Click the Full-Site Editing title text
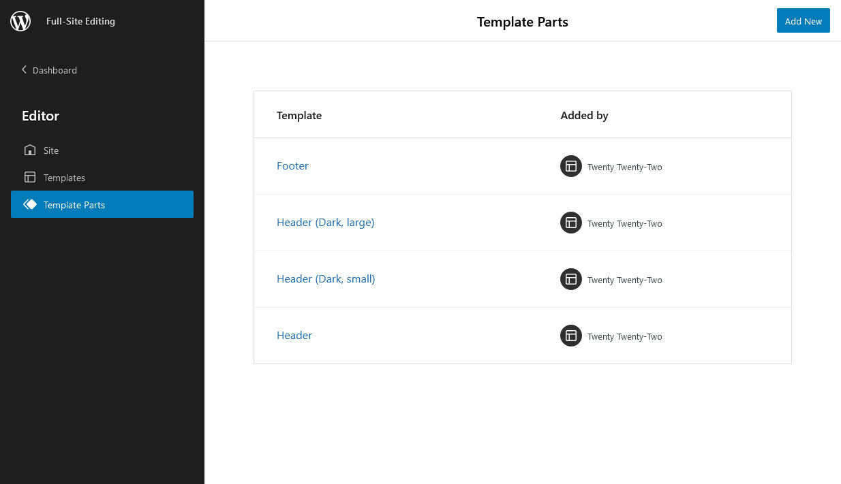The height and width of the screenshot is (484, 841). click(x=80, y=21)
